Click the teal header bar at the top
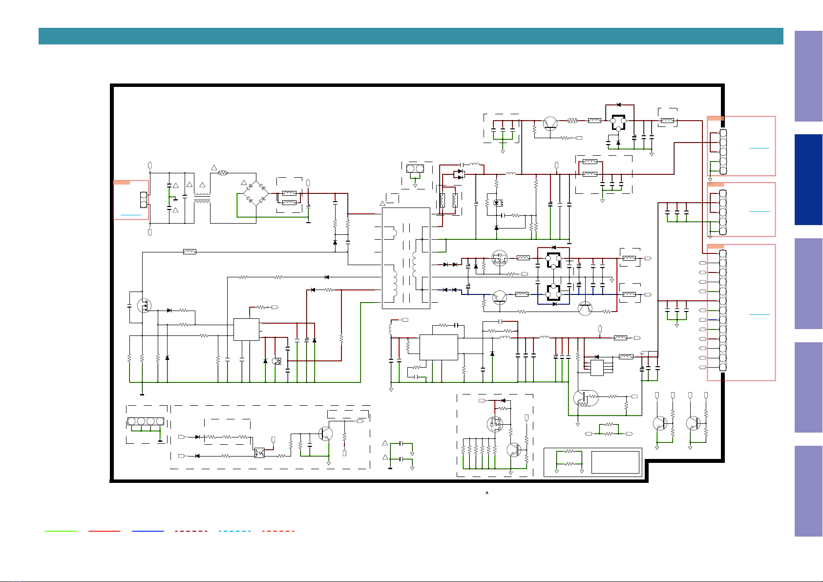 pos(411,36)
